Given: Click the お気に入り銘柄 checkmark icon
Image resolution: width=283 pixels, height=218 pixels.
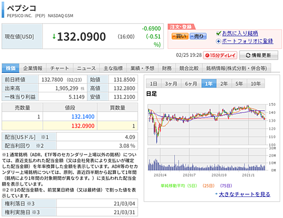Looking at the screenshot, I should tap(219, 33).
